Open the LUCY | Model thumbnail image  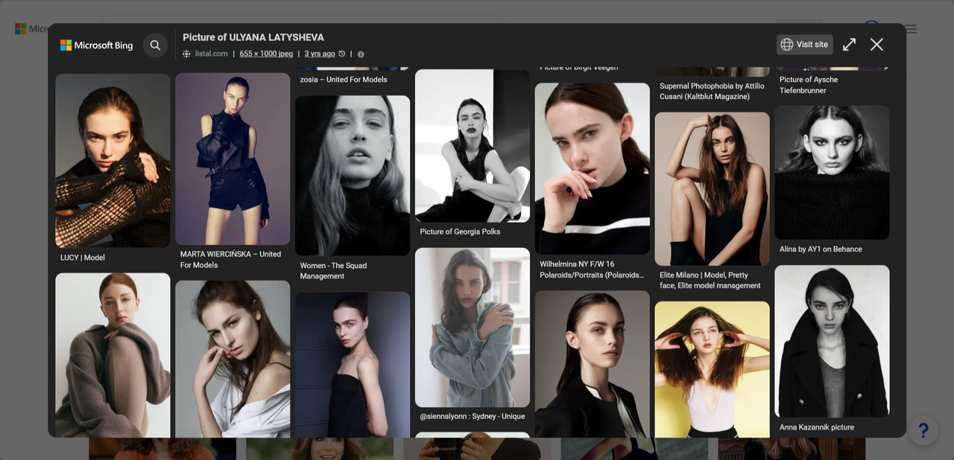pyautogui.click(x=113, y=160)
